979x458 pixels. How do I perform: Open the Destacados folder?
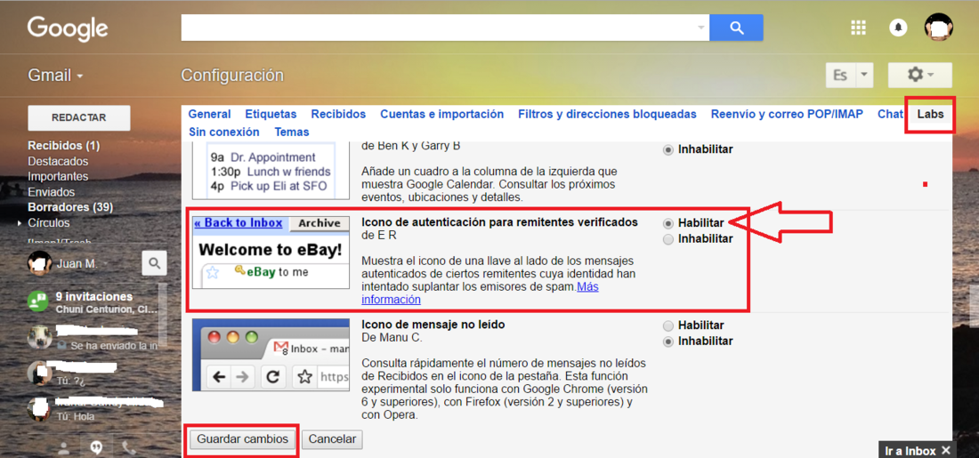[58, 162]
